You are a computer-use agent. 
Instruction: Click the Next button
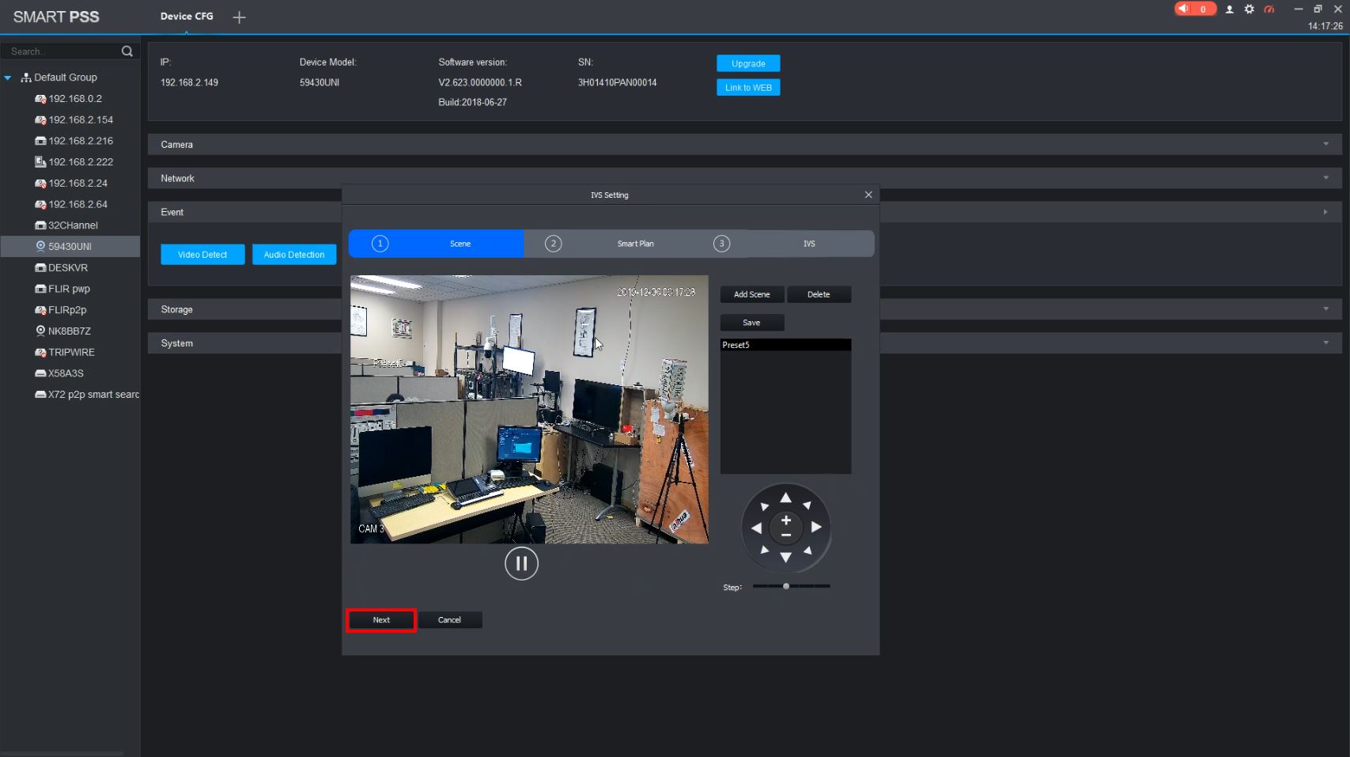(x=381, y=620)
